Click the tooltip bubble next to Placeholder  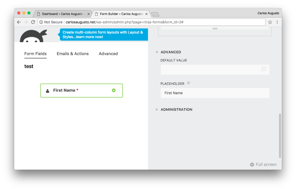coord(188,83)
